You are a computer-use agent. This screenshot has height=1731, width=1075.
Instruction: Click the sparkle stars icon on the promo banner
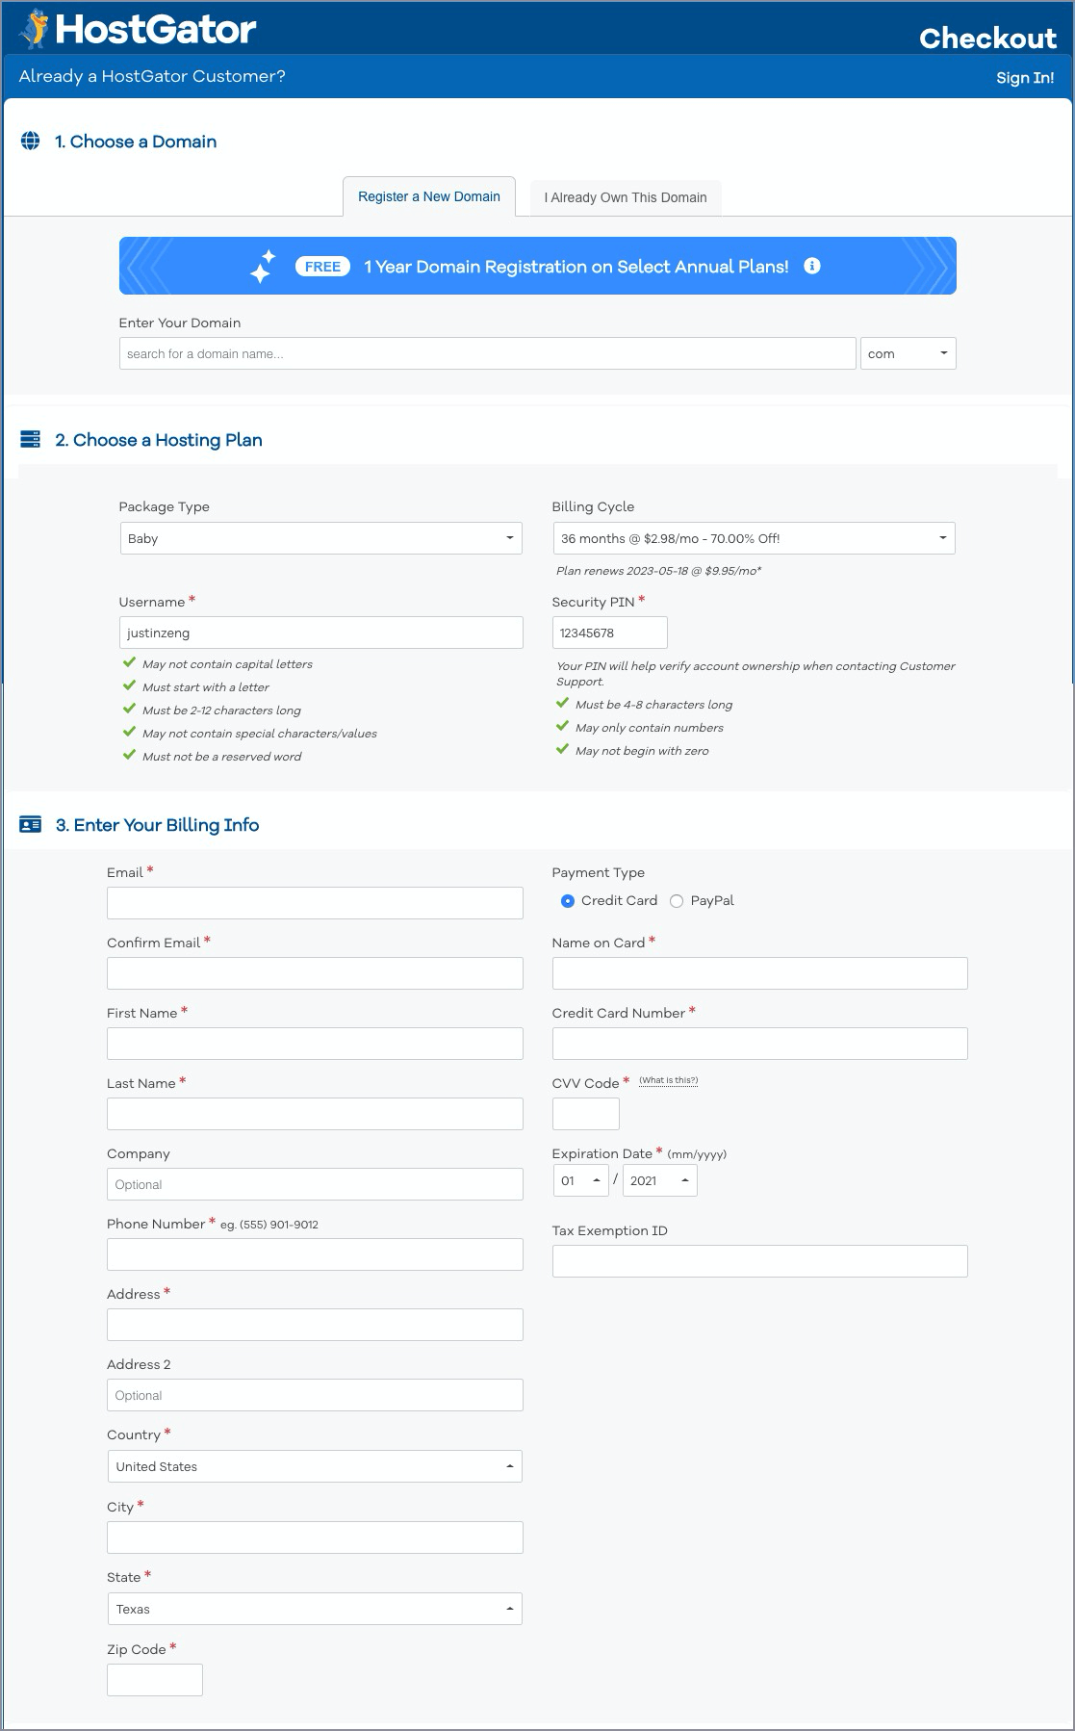(263, 267)
